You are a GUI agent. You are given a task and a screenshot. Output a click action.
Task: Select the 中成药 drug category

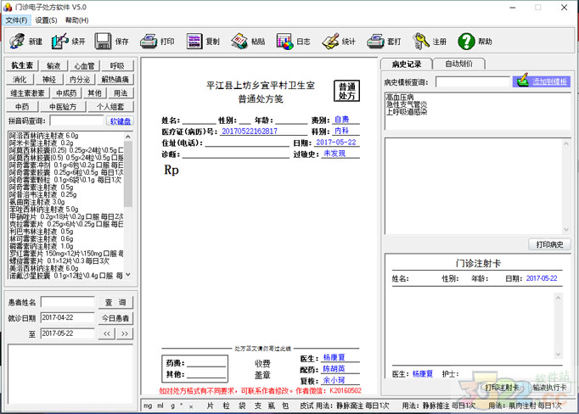(x=66, y=93)
